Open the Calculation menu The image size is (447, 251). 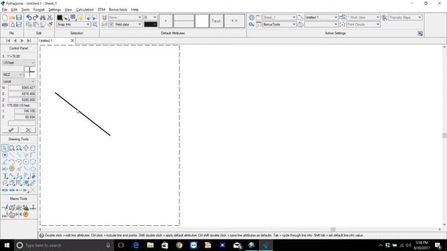click(85, 10)
